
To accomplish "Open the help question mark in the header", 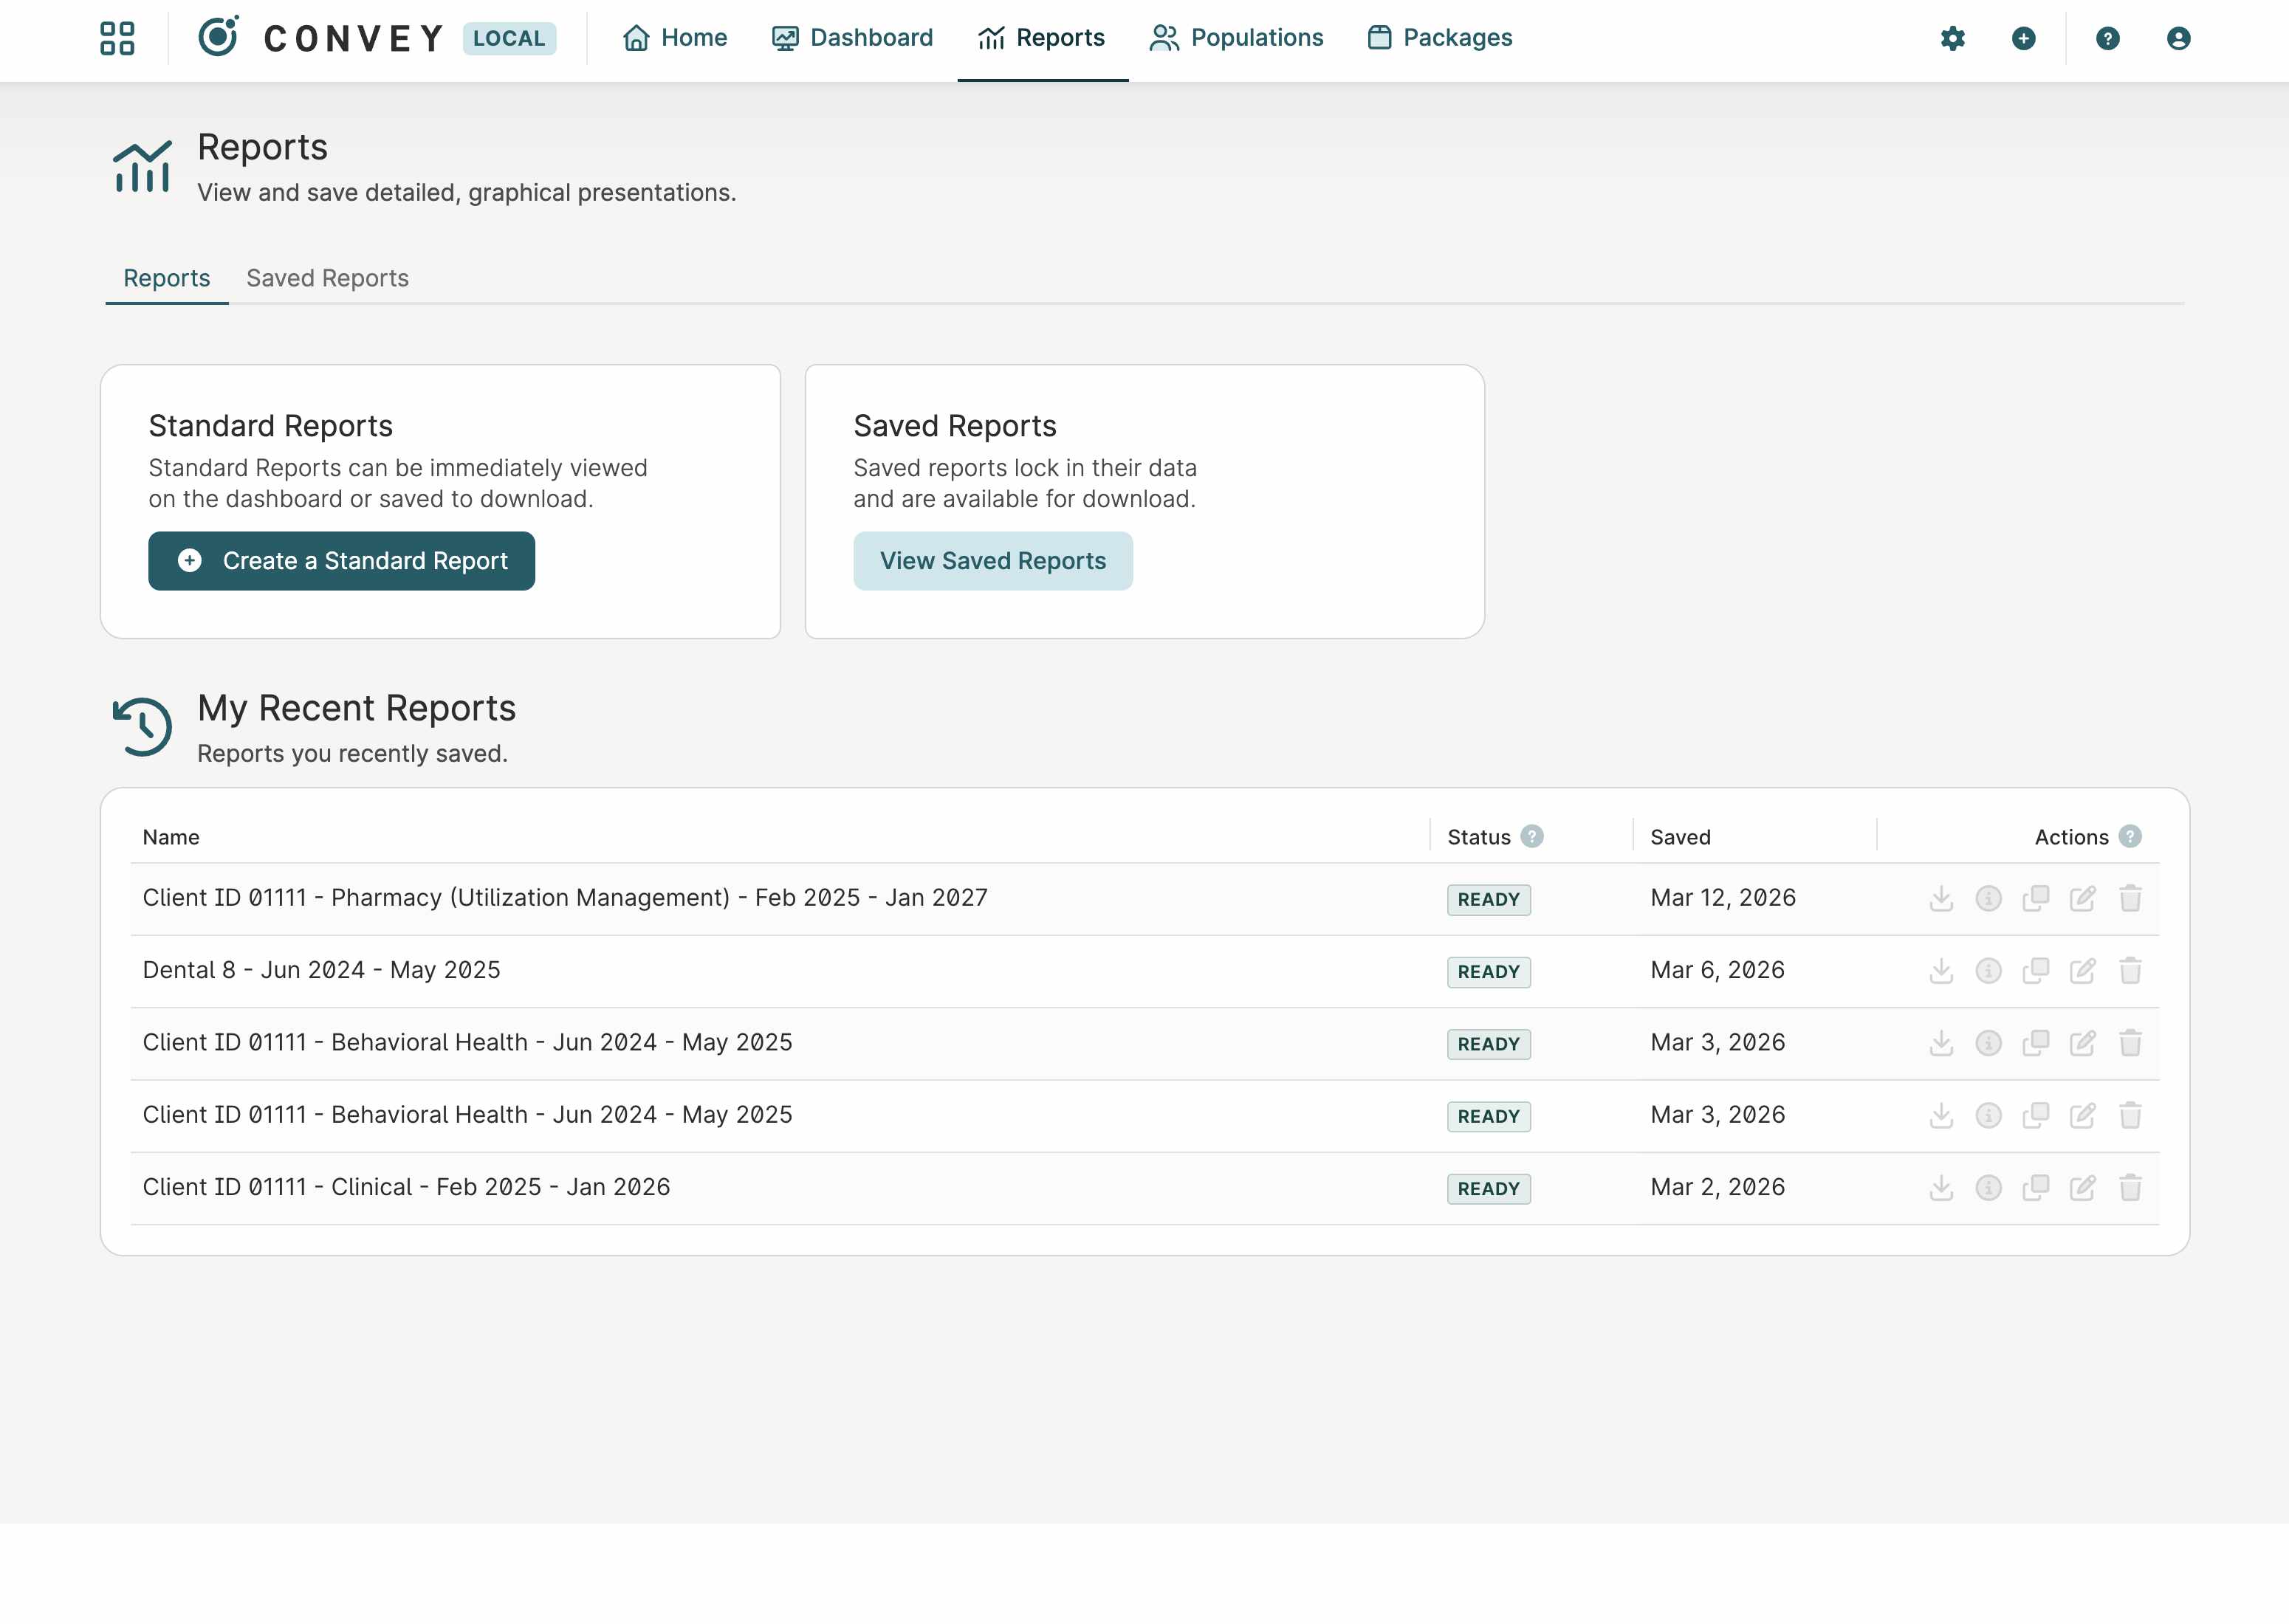I will coord(2107,38).
